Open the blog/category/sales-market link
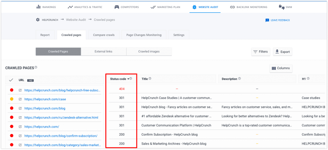 (62, 145)
